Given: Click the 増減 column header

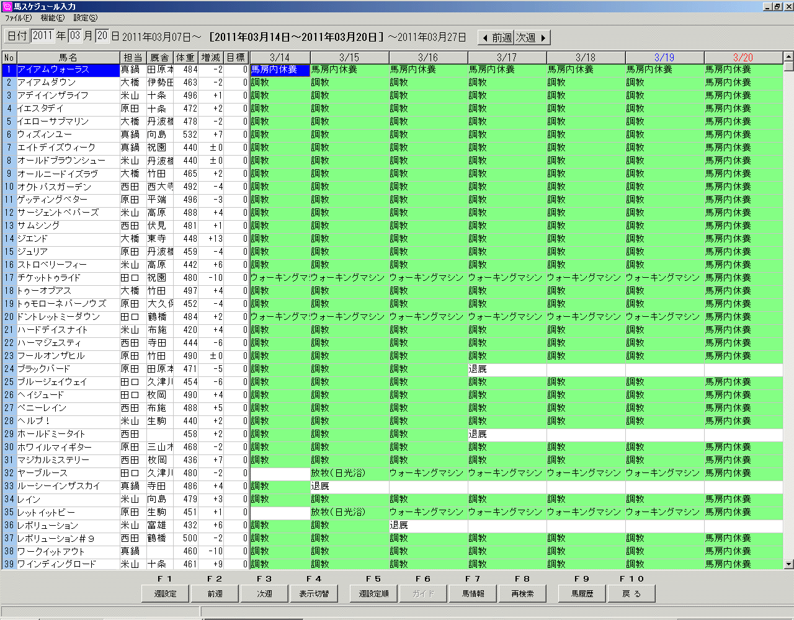Looking at the screenshot, I should click(x=210, y=57).
